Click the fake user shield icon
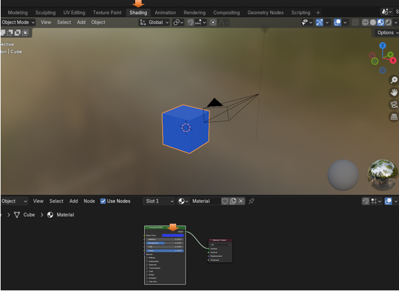This screenshot has width=399, height=291. tap(225, 201)
